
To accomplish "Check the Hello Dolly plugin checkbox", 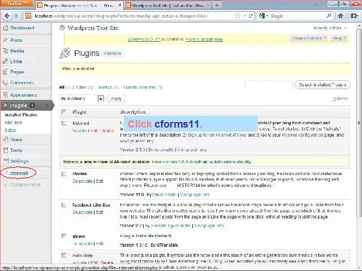I will click(x=64, y=255).
